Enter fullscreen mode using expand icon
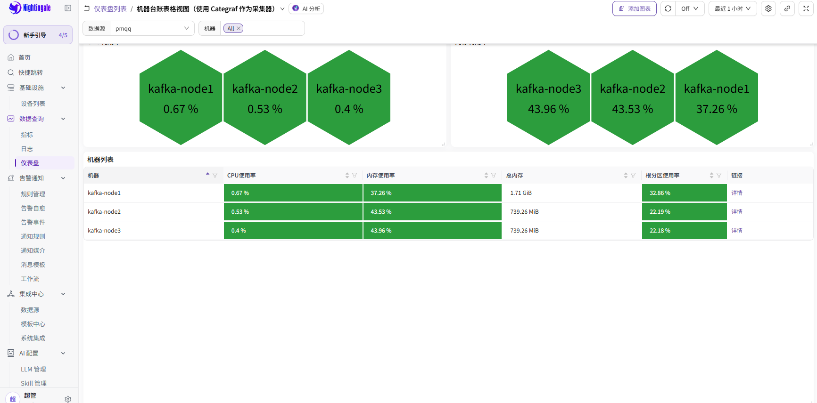Screen dimensions: 817x403 click(x=806, y=8)
